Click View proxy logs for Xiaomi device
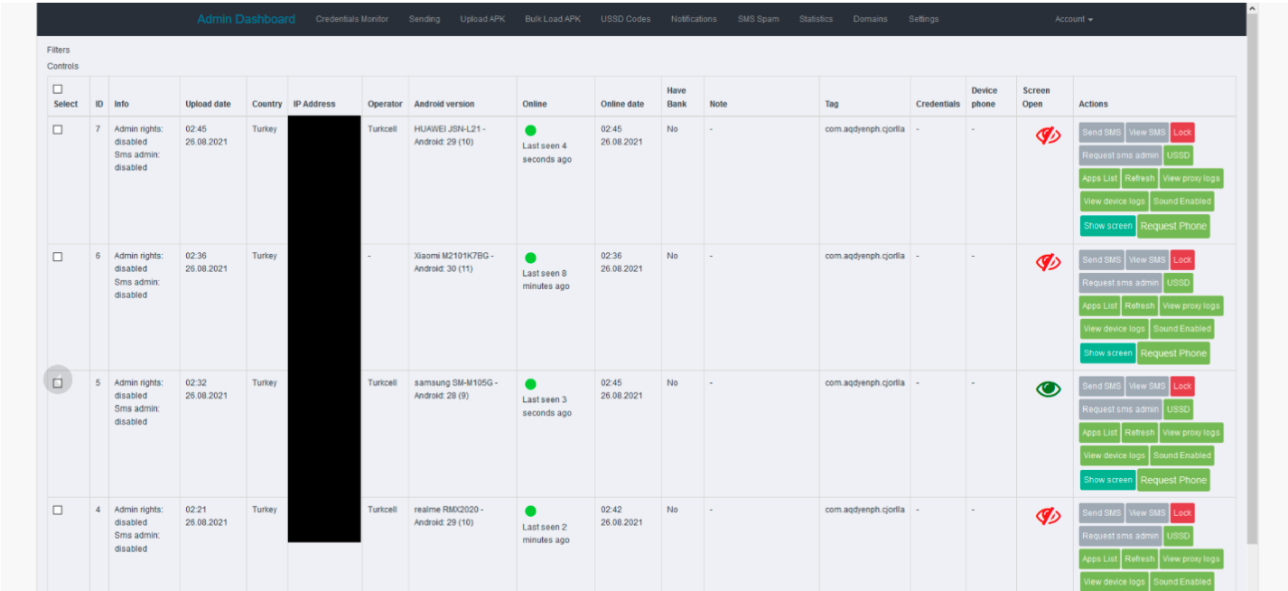 pos(1190,305)
